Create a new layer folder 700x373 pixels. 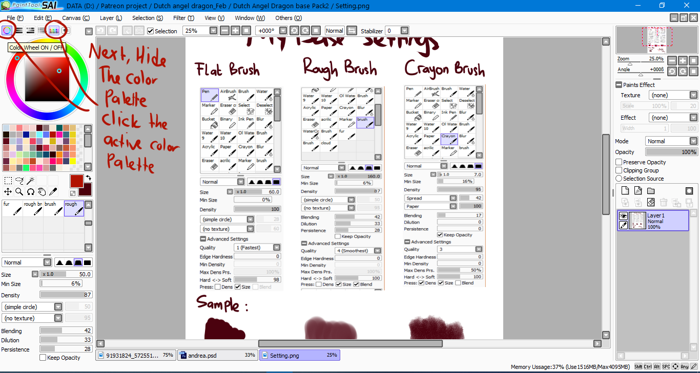651,191
